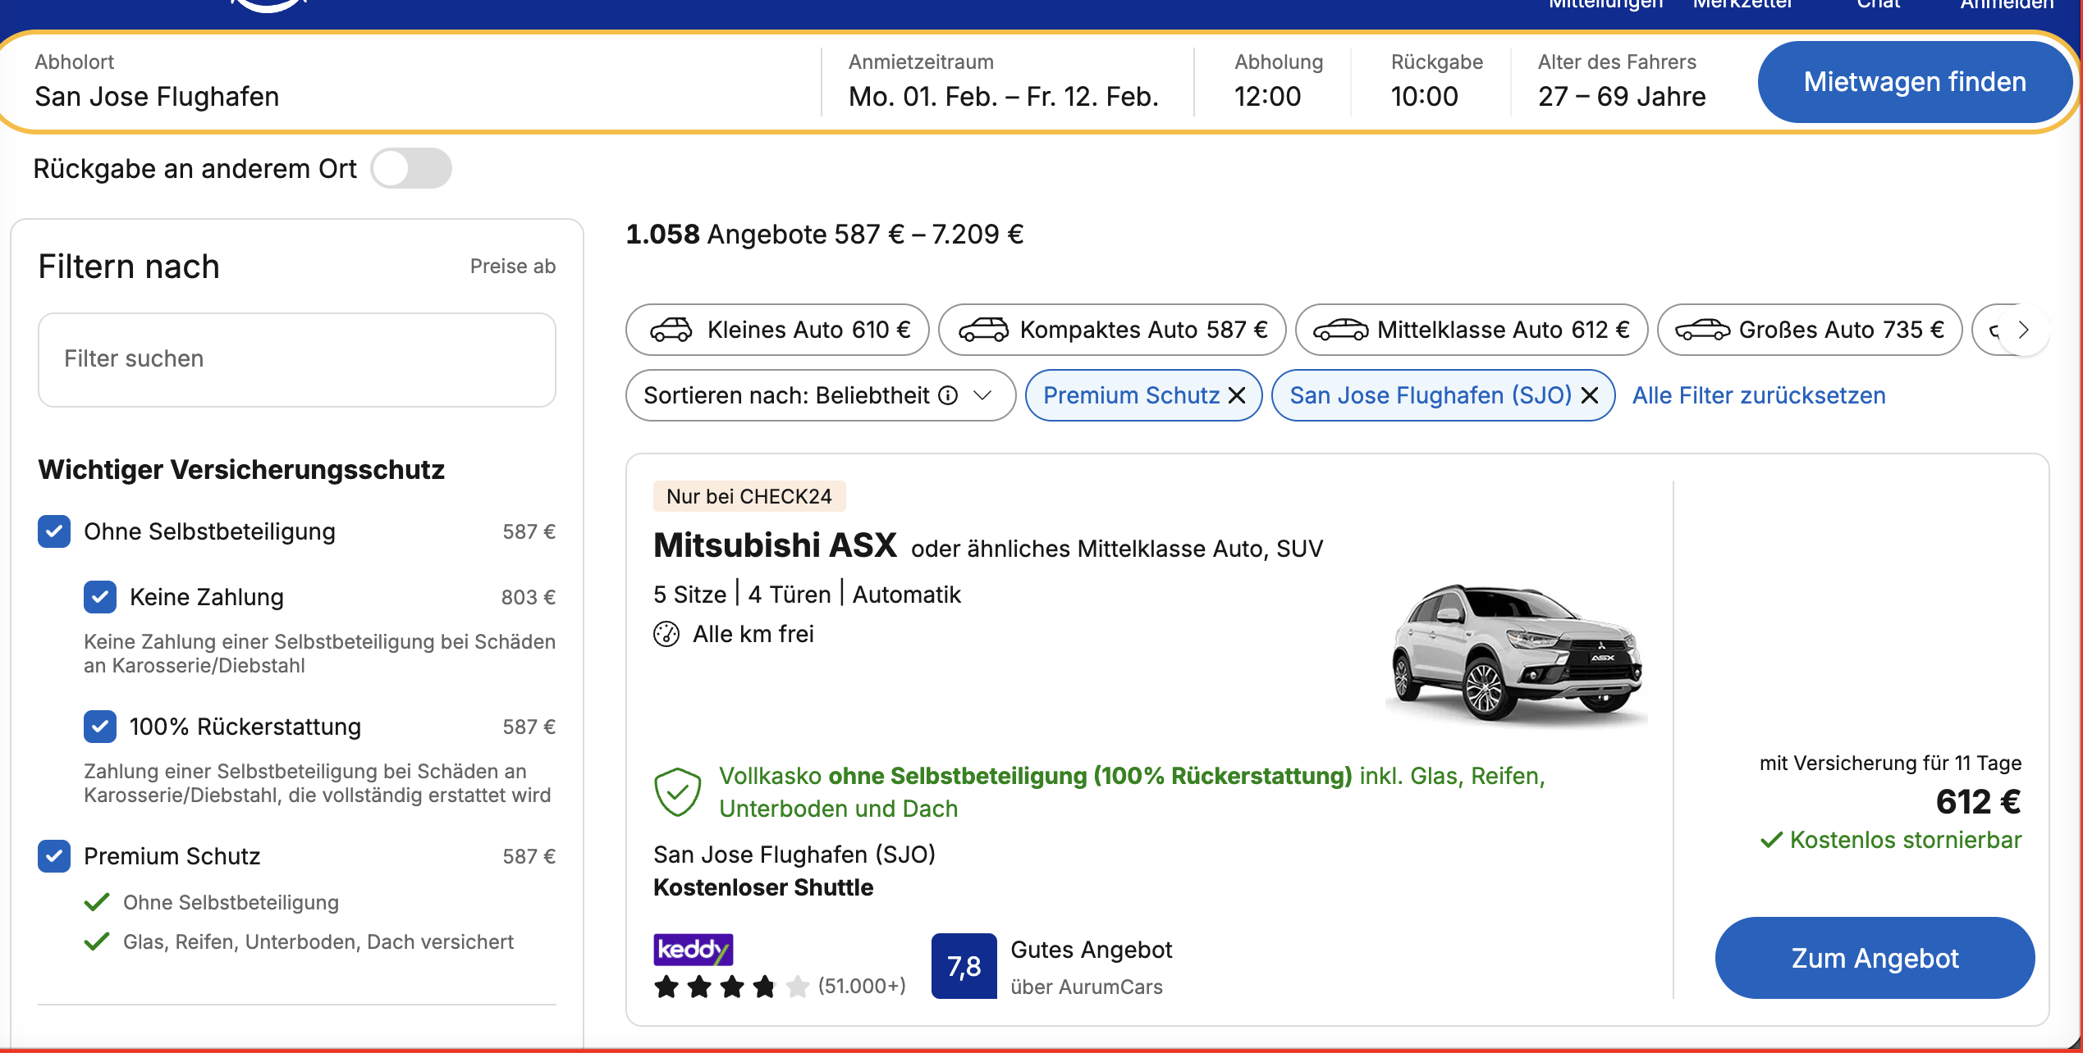The height and width of the screenshot is (1053, 2083).
Task: Click the 1.058 Angebote results count
Action: 824,235
